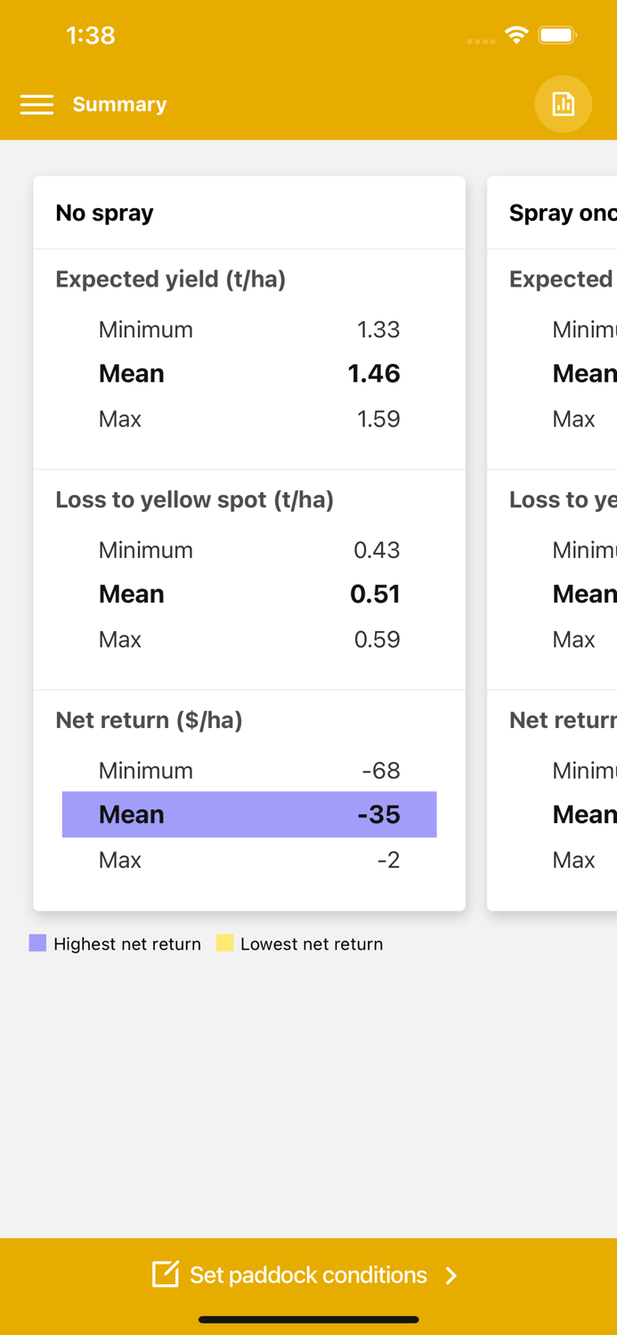The height and width of the screenshot is (1335, 617).
Task: Tap the 1:38 clock in status bar
Action: 91,36
